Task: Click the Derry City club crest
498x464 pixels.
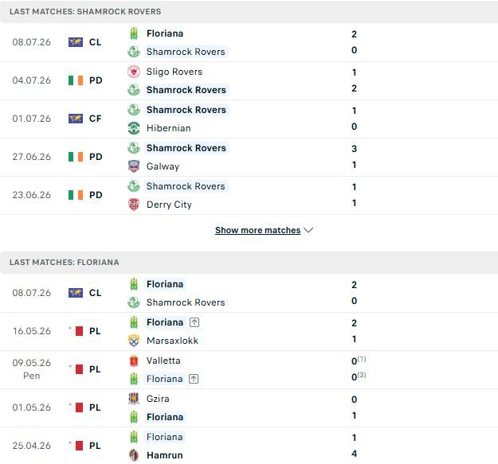Action: click(134, 205)
